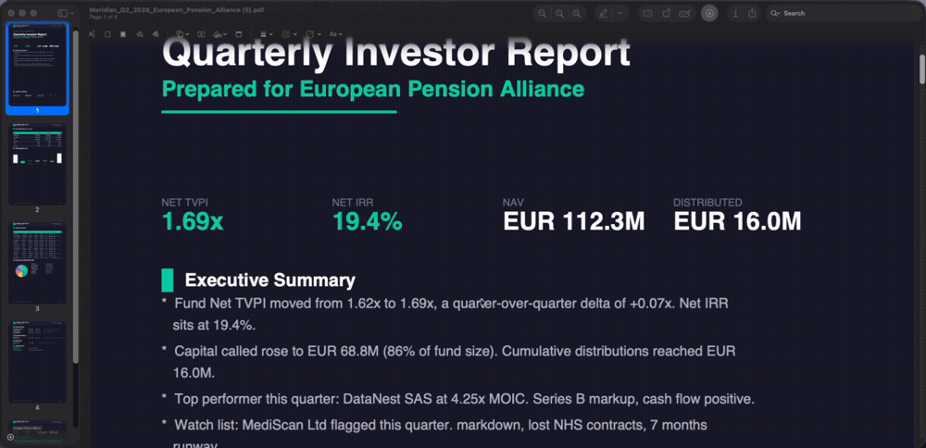Click the zoom in magnifier icon

[x=577, y=13]
